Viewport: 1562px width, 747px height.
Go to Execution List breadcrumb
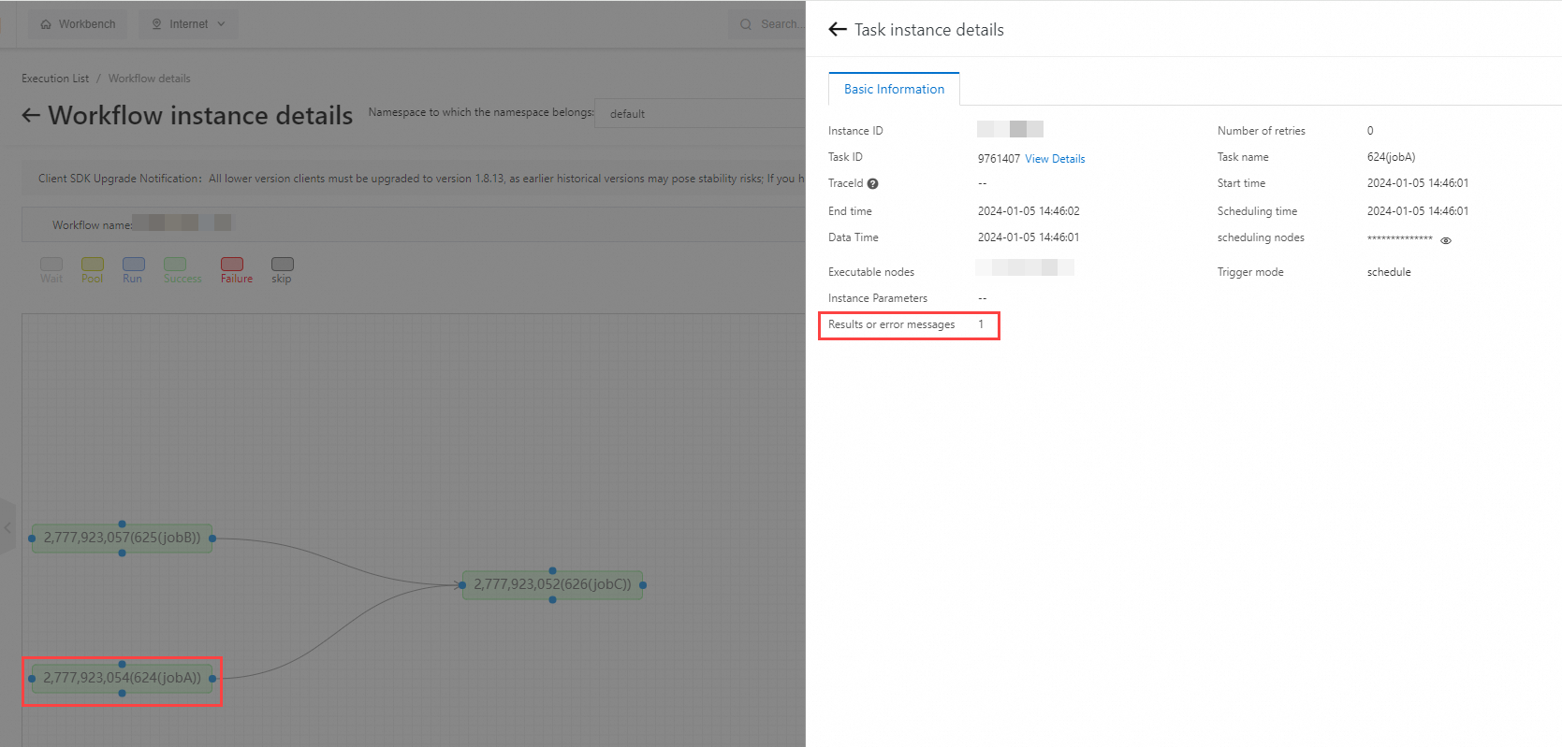pyautogui.click(x=55, y=79)
